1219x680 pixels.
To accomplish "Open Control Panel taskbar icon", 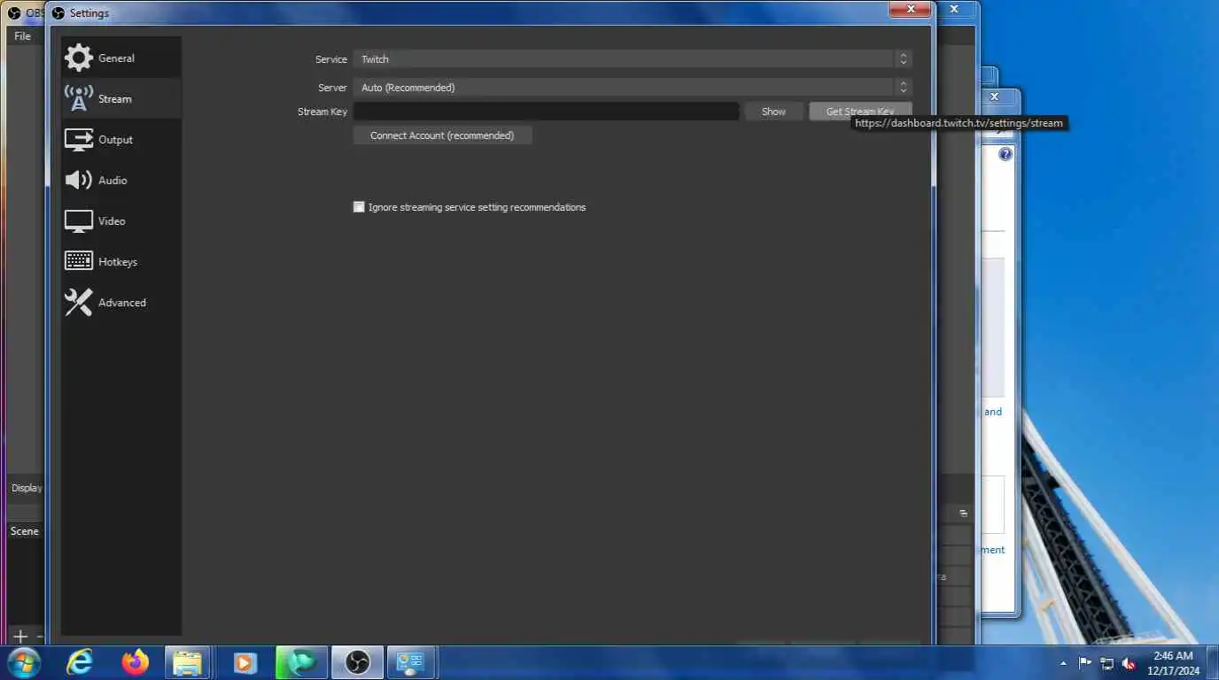I will 411,662.
